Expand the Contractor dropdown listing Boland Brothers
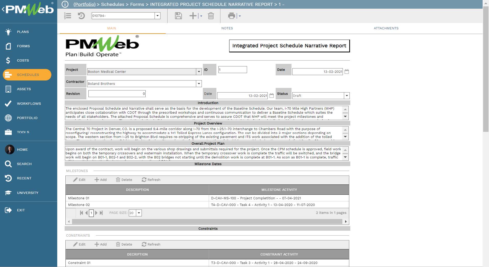Image resolution: width=489 pixels, height=267 pixels. tap(199, 84)
